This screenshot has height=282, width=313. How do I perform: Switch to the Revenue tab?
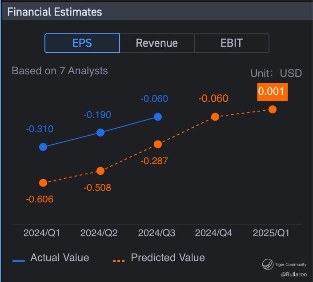[157, 43]
